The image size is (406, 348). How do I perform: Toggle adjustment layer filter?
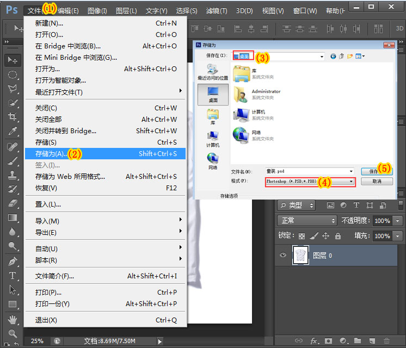tap(343, 205)
